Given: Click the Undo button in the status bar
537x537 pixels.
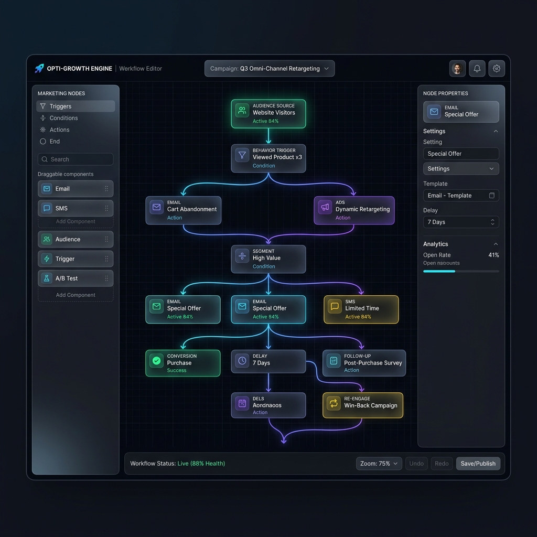Looking at the screenshot, I should [416, 463].
